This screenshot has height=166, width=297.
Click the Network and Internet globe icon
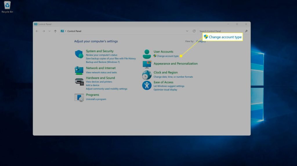79,70
